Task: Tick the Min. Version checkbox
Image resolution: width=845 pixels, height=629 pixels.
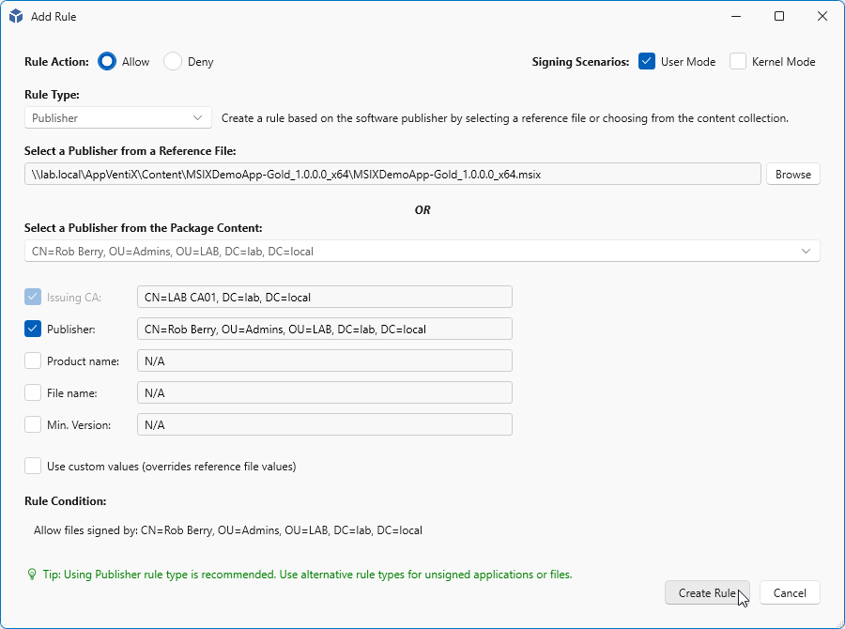Action: (34, 424)
